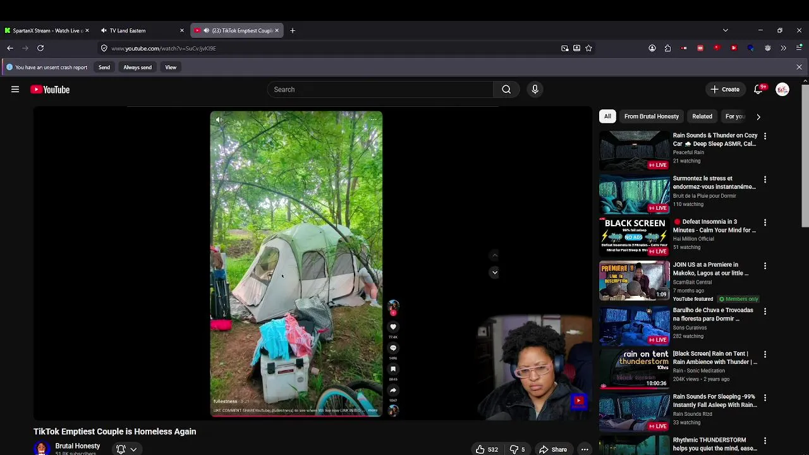Open the rain on tent thunderstorm thumbnail
Image resolution: width=809 pixels, height=455 pixels.
pos(635,368)
